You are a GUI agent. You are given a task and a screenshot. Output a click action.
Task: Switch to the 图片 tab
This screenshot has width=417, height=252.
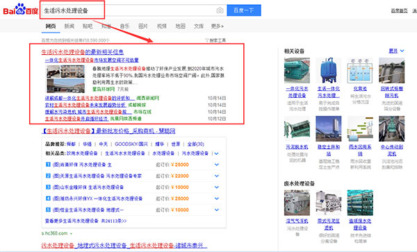point(143,26)
